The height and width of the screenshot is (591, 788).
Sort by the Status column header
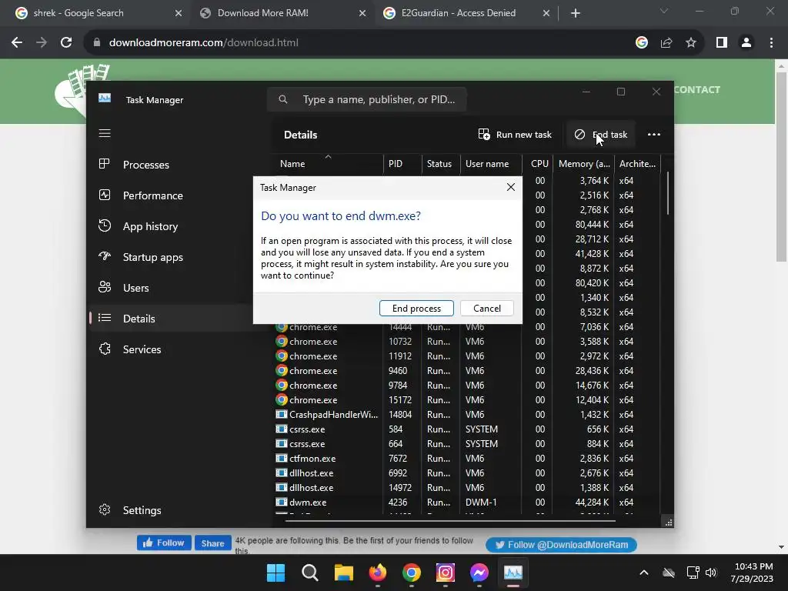pos(441,164)
